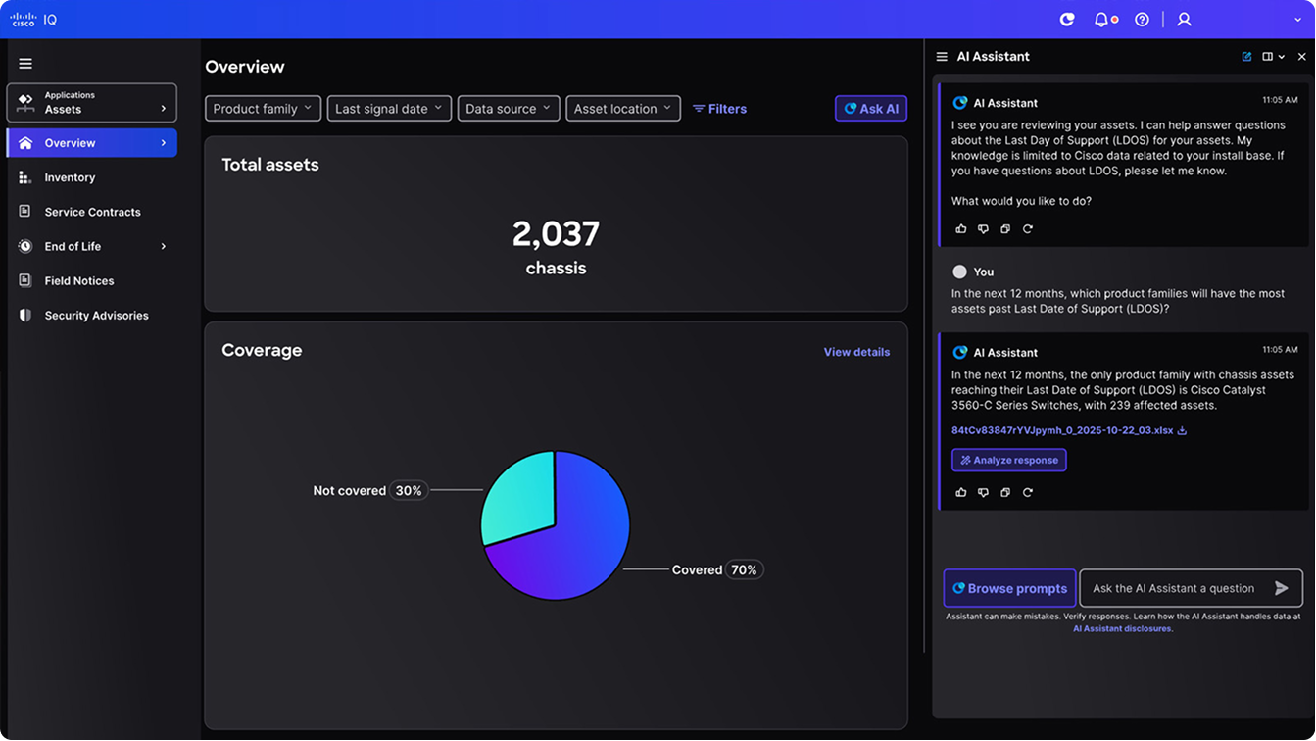Open the help question mark icon

[x=1142, y=20]
